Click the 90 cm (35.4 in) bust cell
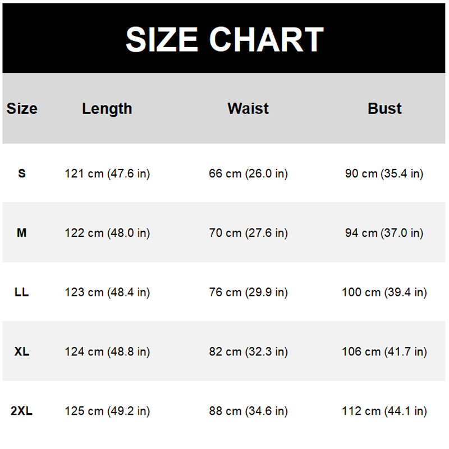449x449 pixels. coord(384,173)
